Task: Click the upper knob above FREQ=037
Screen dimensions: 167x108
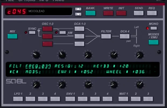Action: point(36,55)
